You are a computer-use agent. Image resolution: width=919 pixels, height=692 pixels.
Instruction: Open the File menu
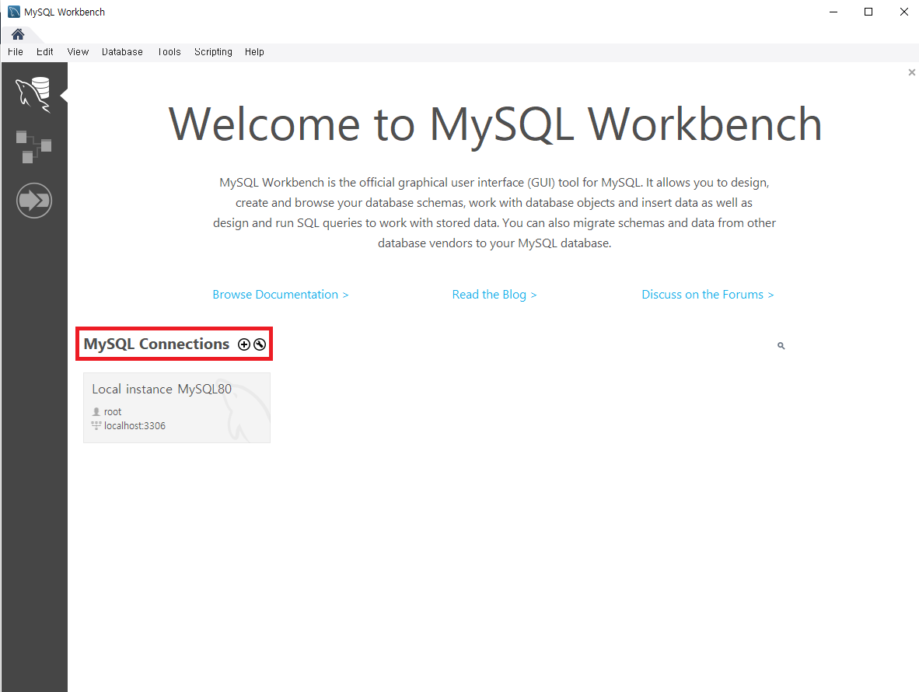click(x=16, y=52)
